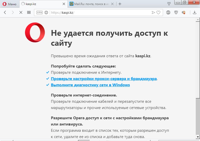
Task: Open the orange extension icon beside shield
Action: pyautogui.click(x=184, y=12)
